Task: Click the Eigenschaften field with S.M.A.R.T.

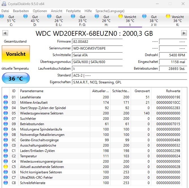Action: pos(130,82)
